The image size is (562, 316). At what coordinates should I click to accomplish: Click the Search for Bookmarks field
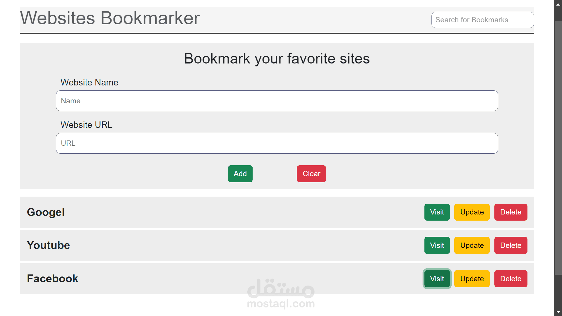pos(482,20)
